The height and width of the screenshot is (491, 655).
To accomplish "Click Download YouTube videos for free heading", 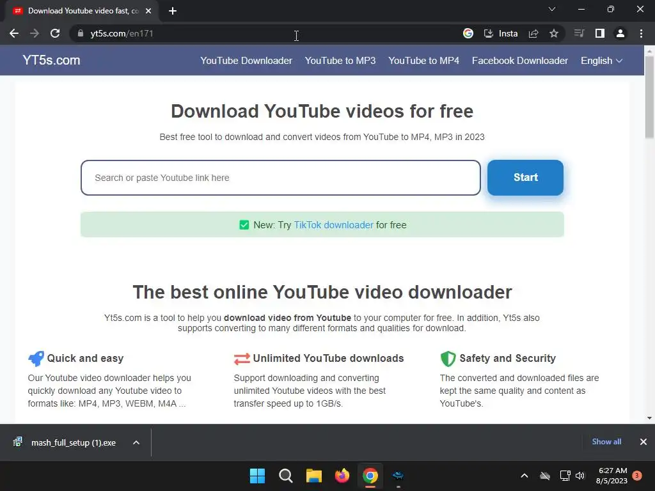I will (322, 111).
